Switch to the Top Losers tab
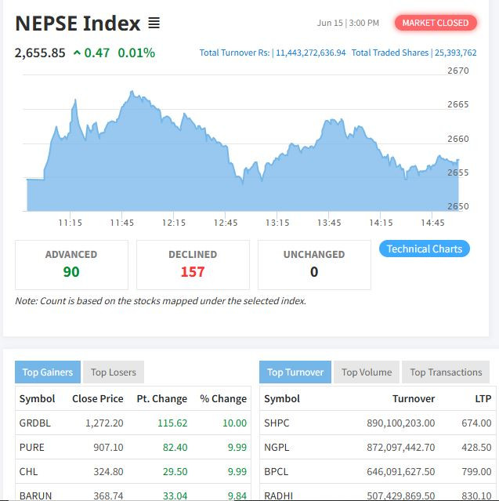The image size is (499, 501). click(x=114, y=372)
